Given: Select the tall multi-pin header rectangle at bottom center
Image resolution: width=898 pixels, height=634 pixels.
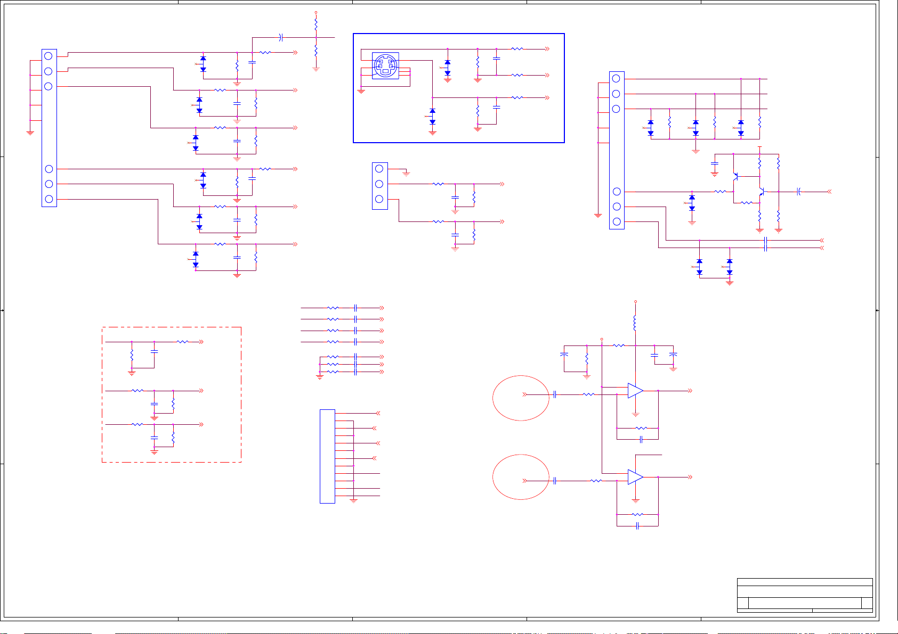Looking at the screenshot, I should [x=327, y=456].
